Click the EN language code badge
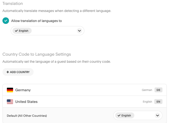169x123 pixels. point(158,102)
